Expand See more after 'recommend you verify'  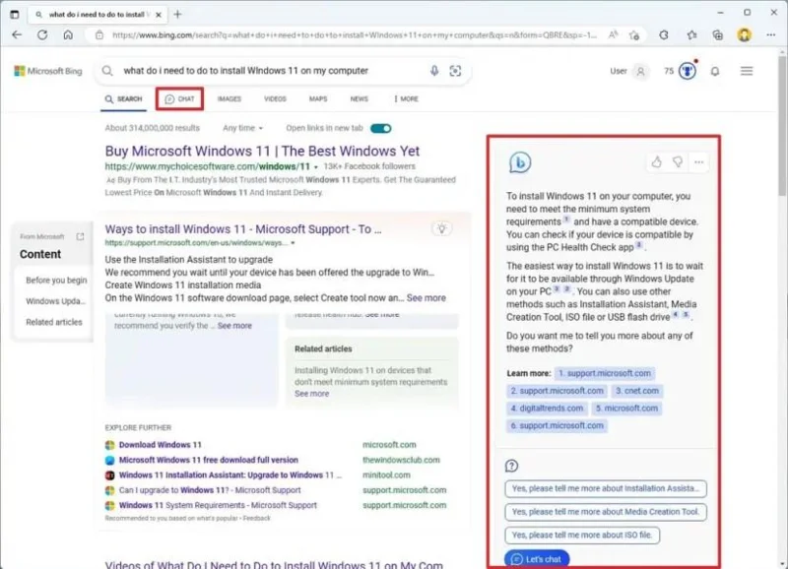tap(234, 326)
